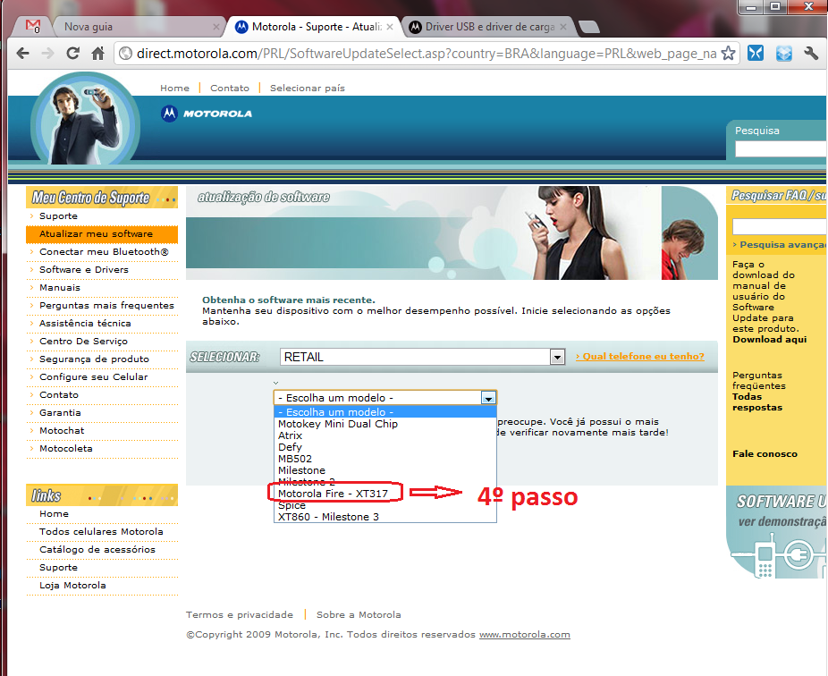
Task: Open Selecionar país link
Action: click(308, 89)
